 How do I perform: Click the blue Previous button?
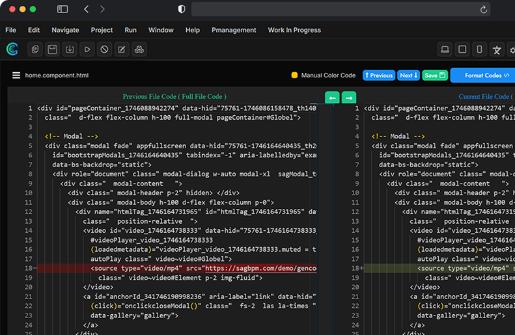pos(378,75)
